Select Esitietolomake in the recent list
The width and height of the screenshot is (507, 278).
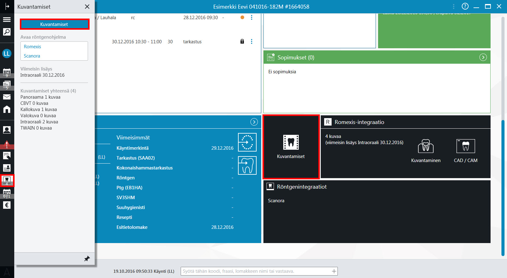click(132, 227)
